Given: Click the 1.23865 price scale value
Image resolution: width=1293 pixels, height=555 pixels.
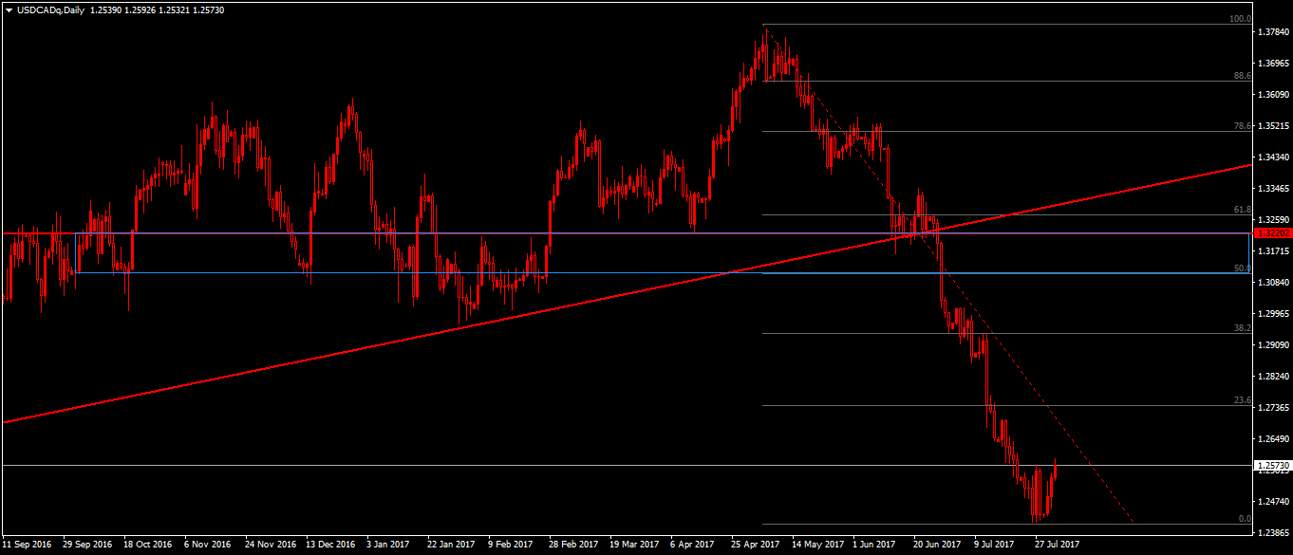Looking at the screenshot, I should pos(1273,533).
